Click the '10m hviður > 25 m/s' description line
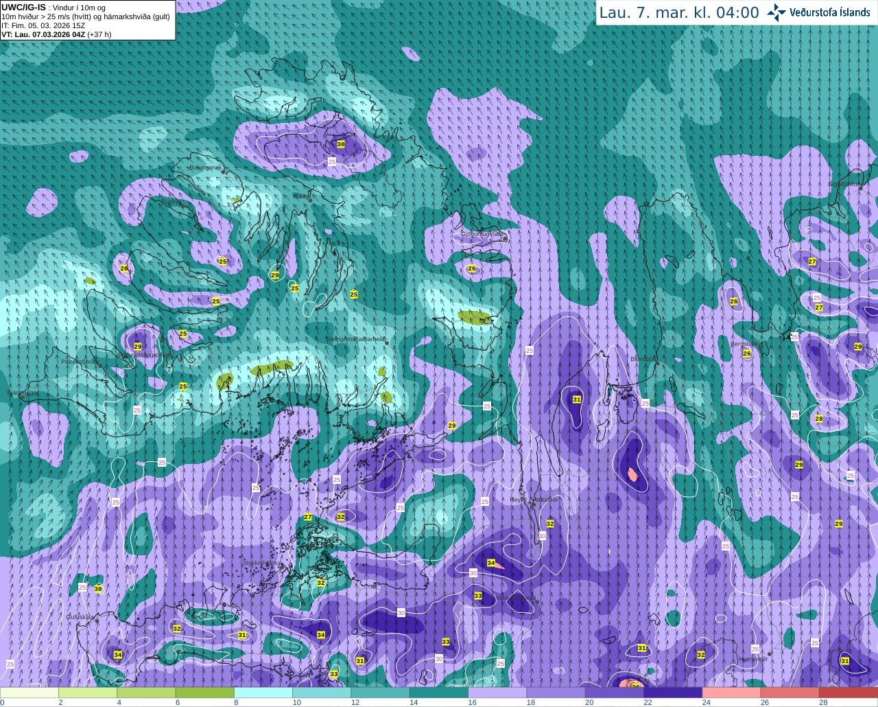This screenshot has height=707, width=878. 86,16
